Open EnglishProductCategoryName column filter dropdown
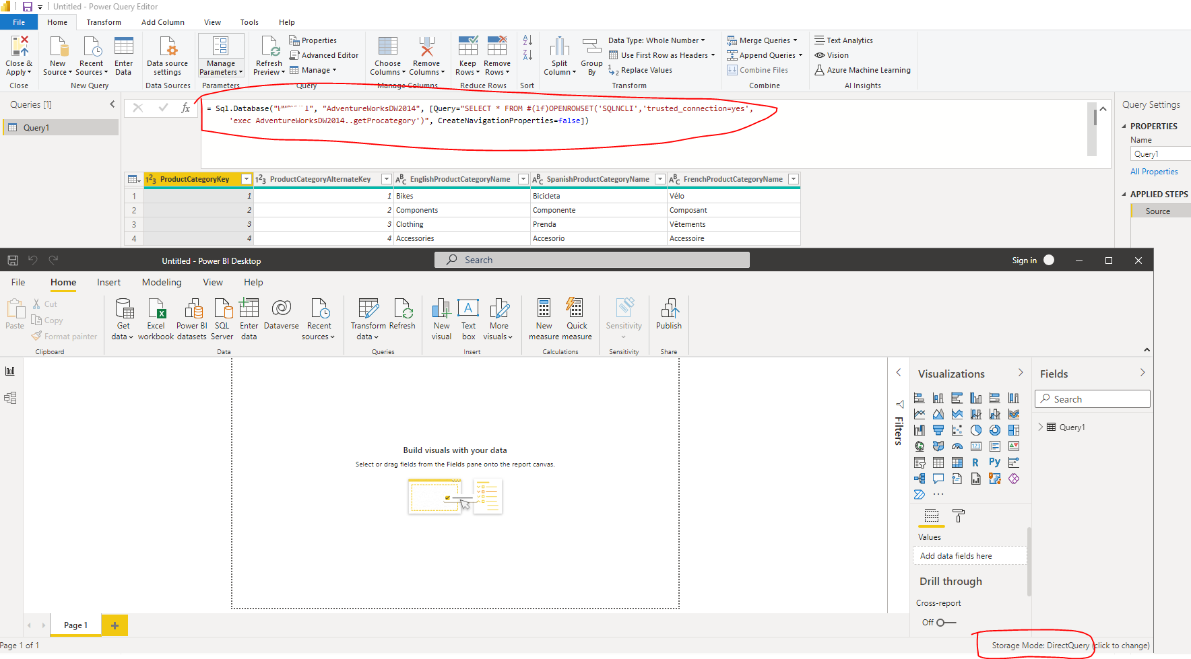1191x659 pixels. coord(523,179)
